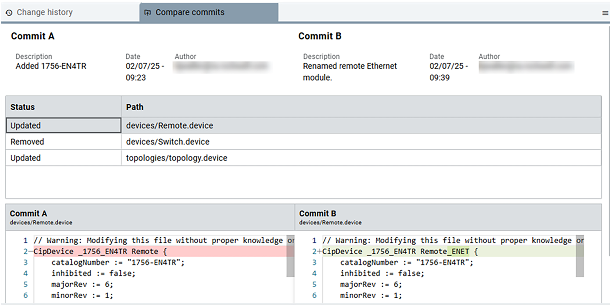Screen dimensions: 610x306
Task: Click 'majorRev := 6;' line in Commit B
Action: pos(371,284)
